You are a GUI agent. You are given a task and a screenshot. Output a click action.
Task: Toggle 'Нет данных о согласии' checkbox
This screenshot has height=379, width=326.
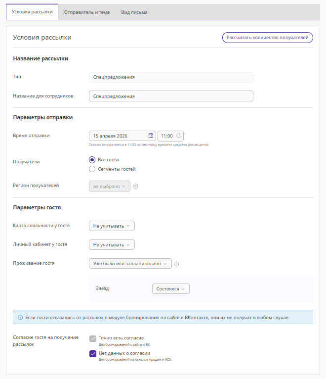93,354
